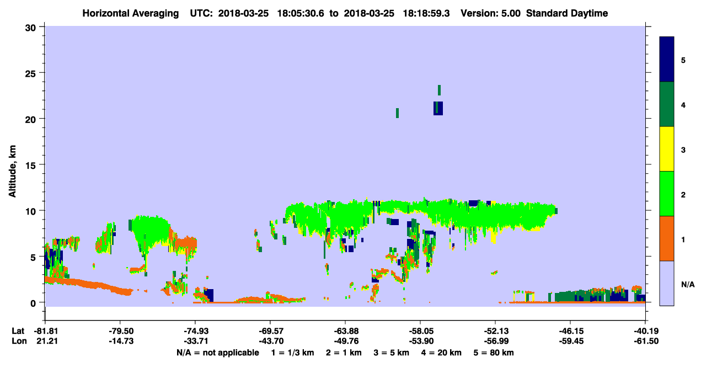
Task: Click the latitude value -40.19
Action: coord(645,331)
